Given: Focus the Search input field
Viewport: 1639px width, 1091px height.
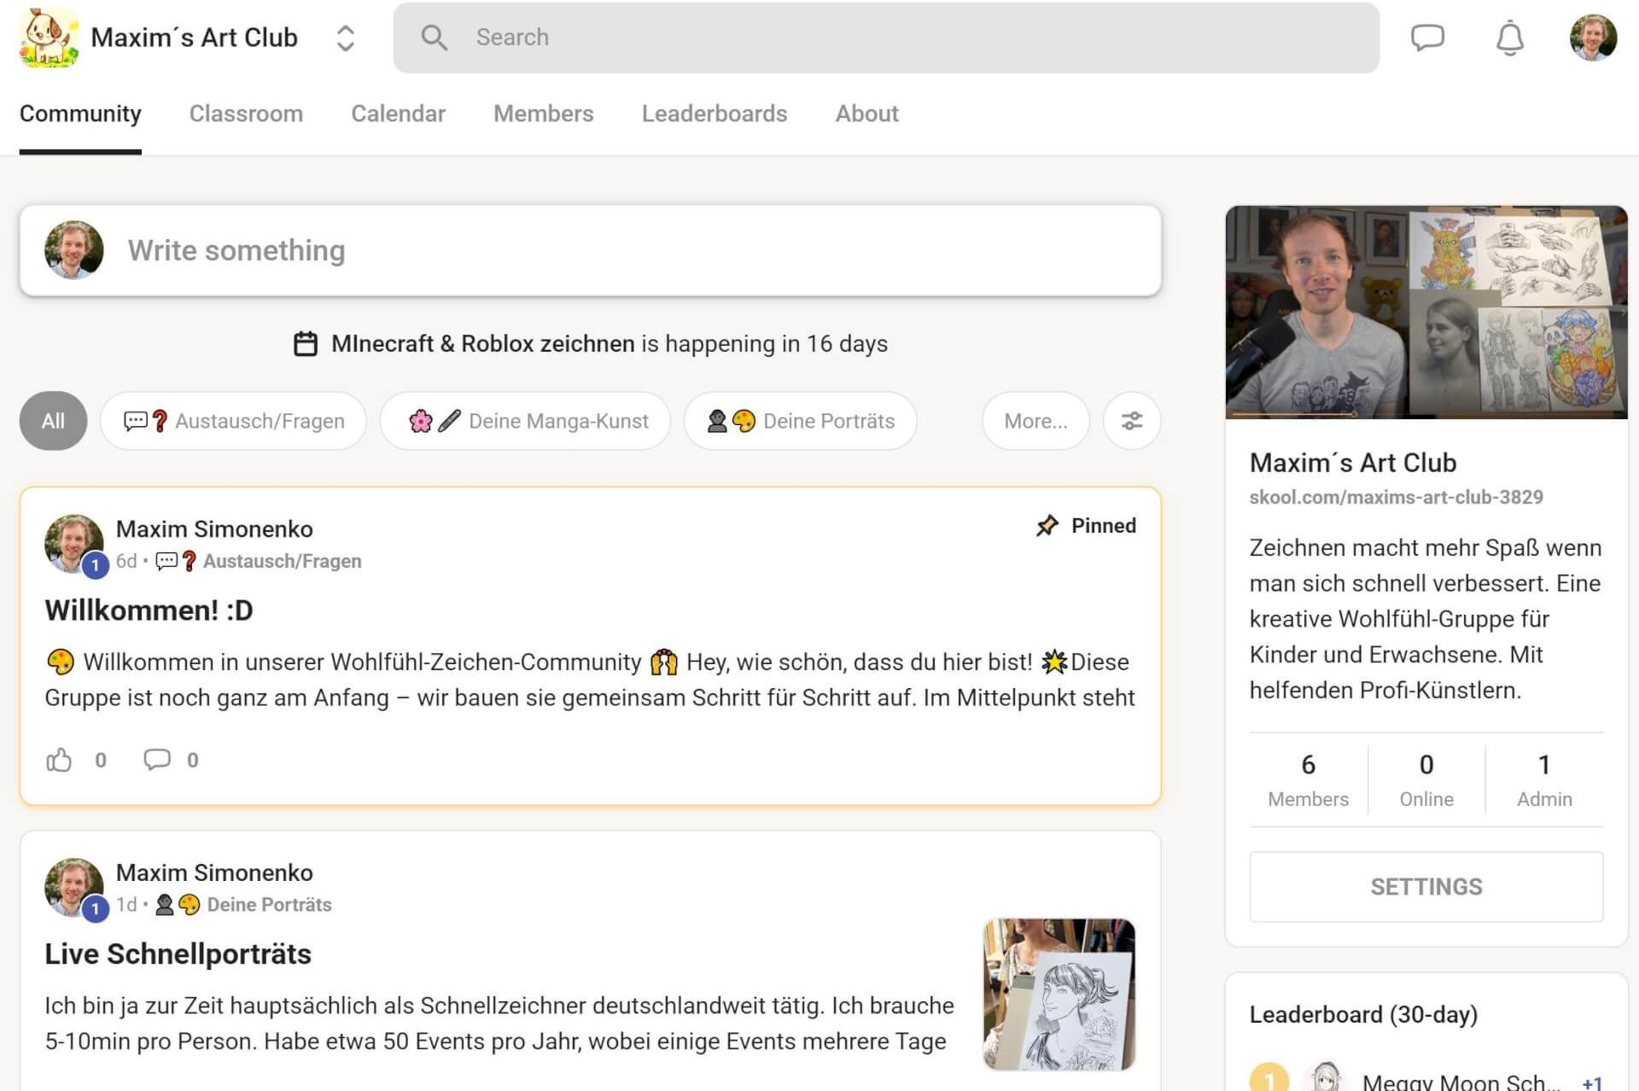Looking at the screenshot, I should coord(886,38).
